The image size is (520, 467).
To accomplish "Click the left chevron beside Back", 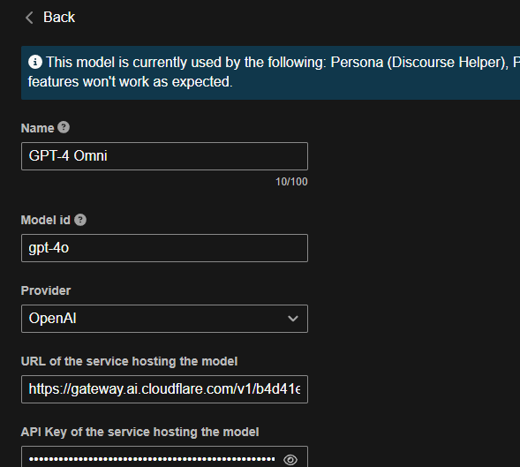I will [29, 18].
